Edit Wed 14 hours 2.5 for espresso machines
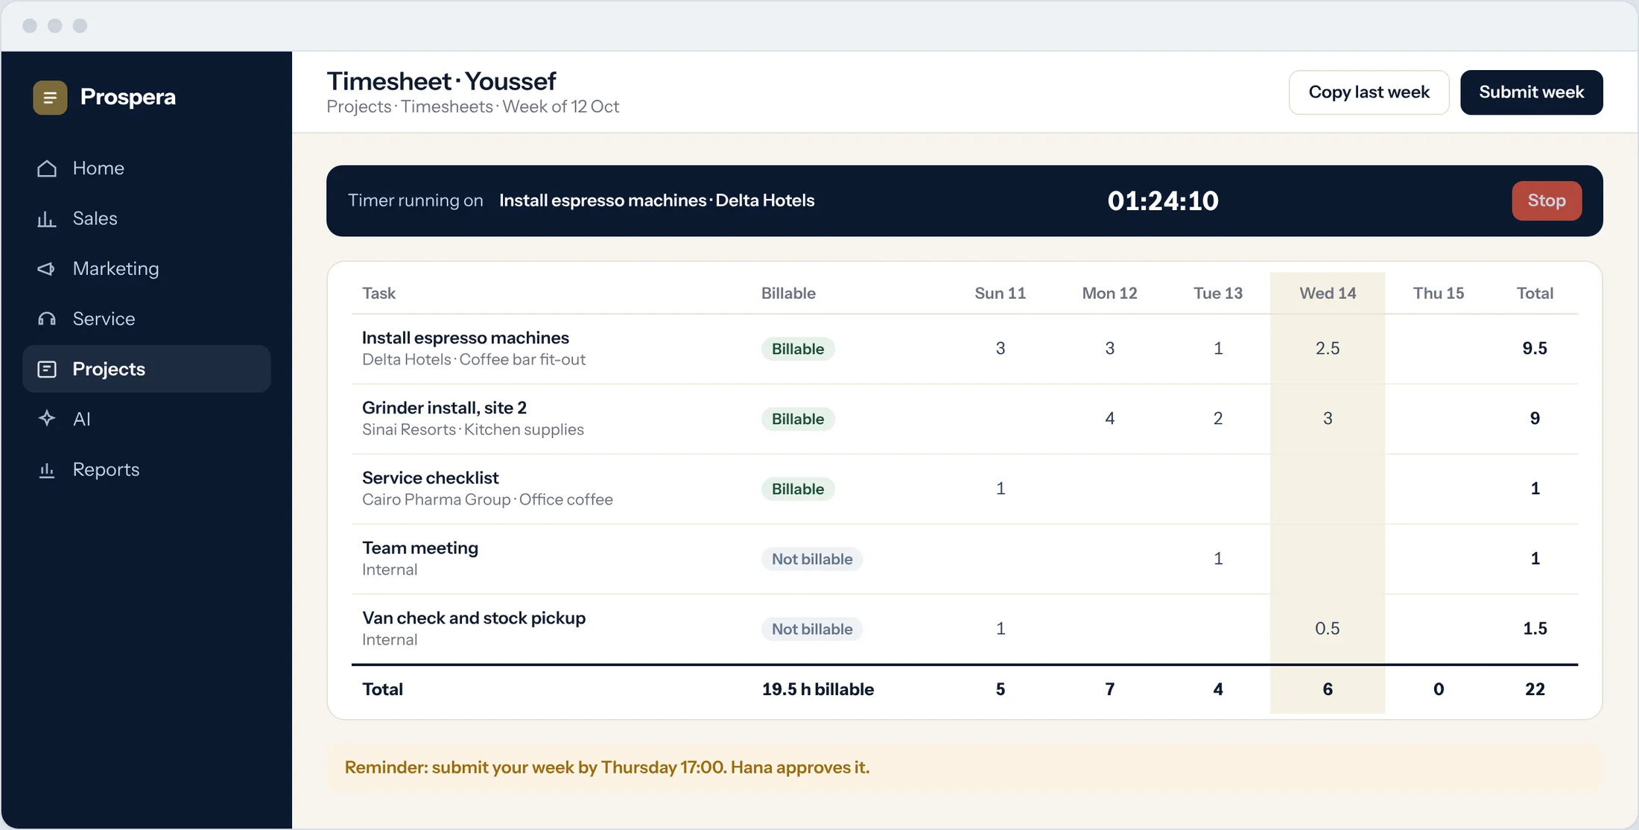 pyautogui.click(x=1328, y=348)
